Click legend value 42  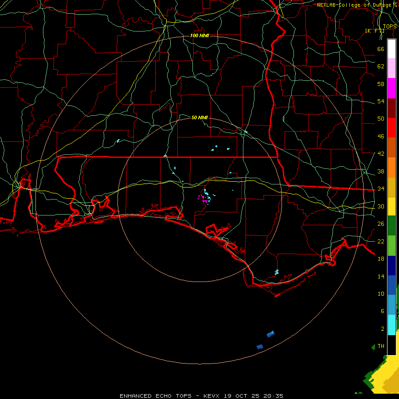pos(381,153)
